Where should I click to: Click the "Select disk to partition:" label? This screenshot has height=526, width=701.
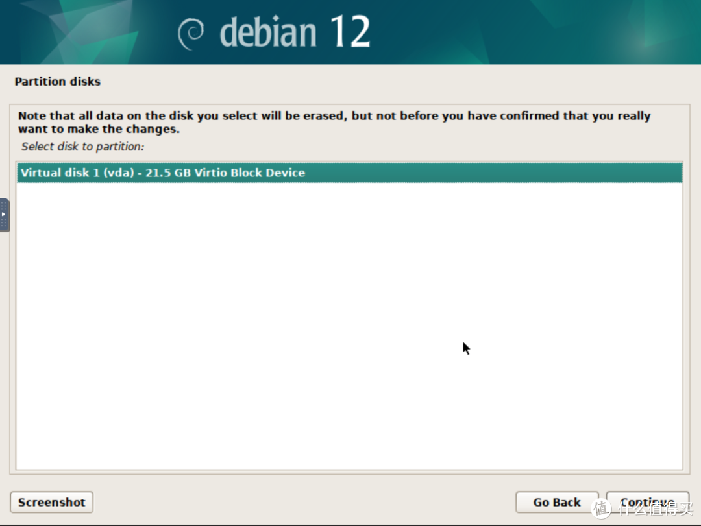pos(82,147)
